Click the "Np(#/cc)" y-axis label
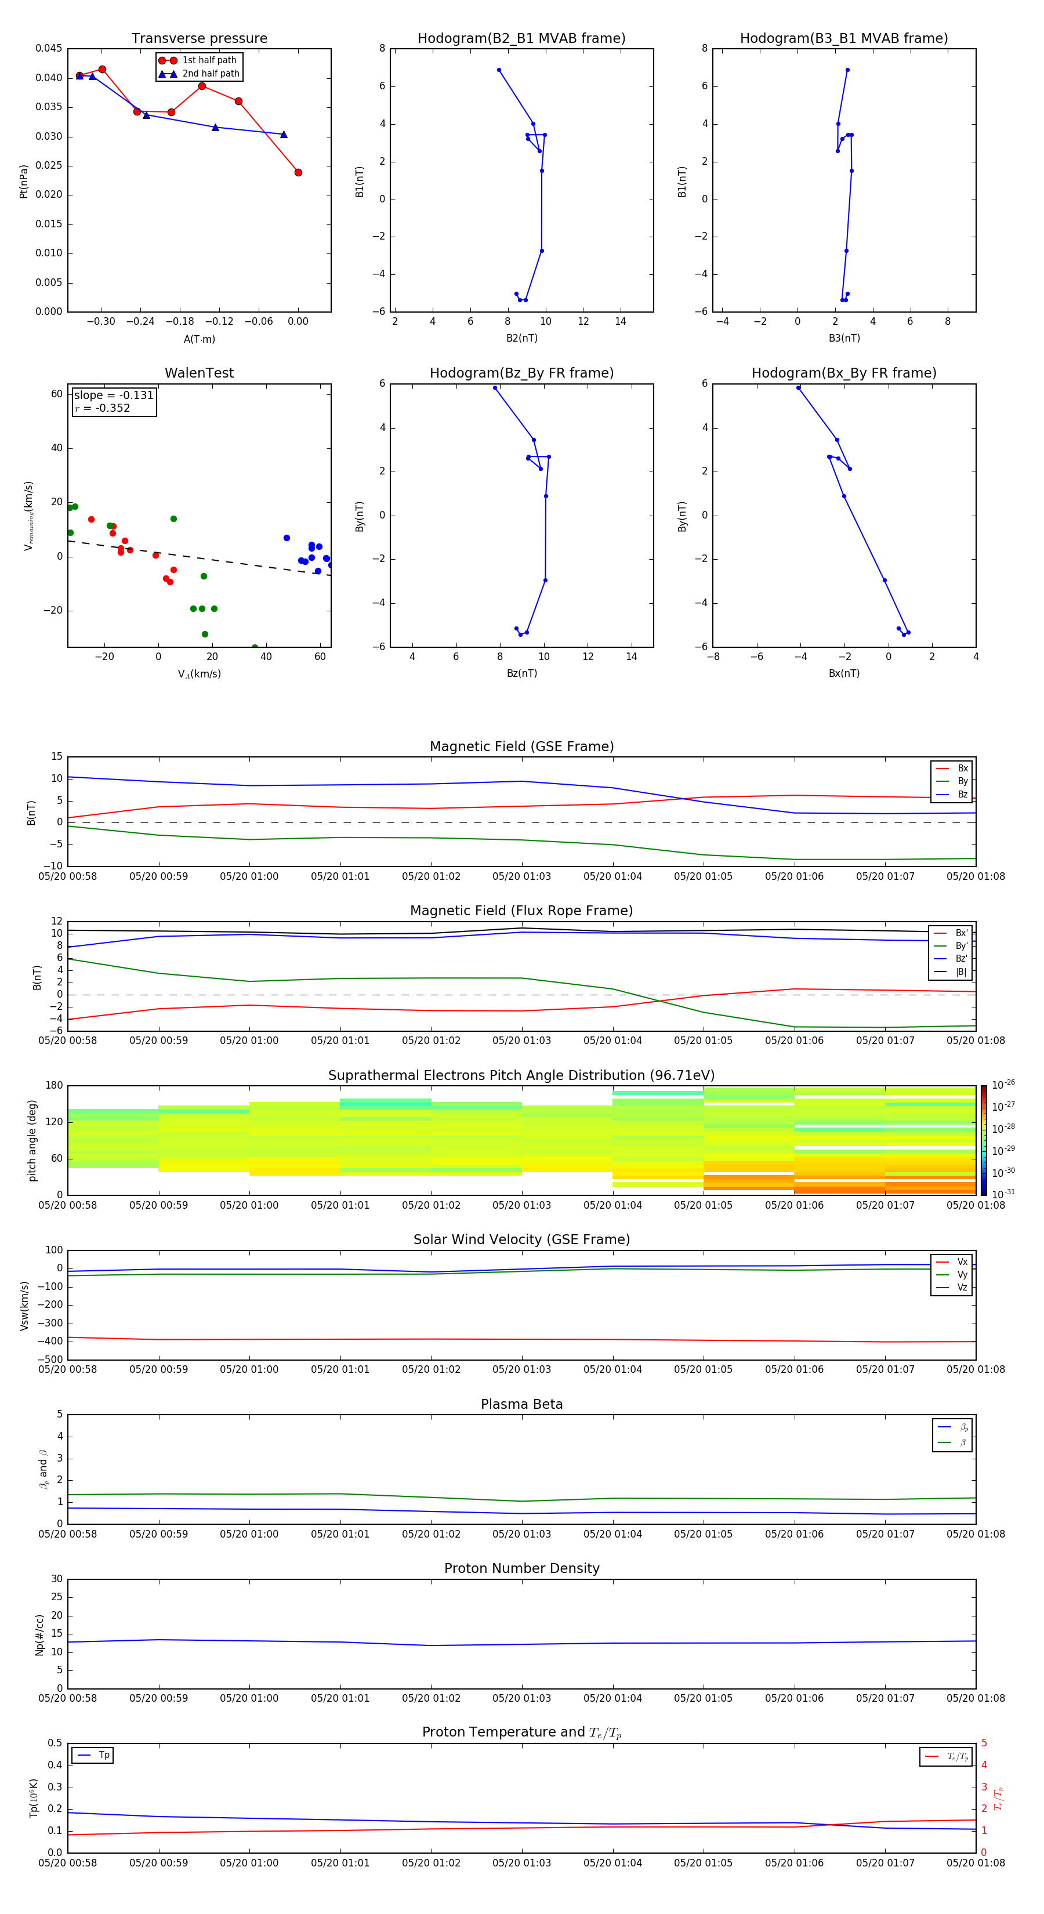This screenshot has height=1914, width=1044. coord(39,1634)
